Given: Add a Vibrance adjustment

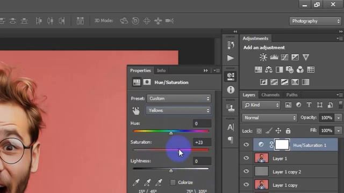Looking at the screenshot, I should 306,57.
